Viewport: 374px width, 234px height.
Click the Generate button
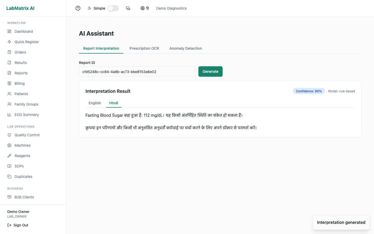pos(210,71)
